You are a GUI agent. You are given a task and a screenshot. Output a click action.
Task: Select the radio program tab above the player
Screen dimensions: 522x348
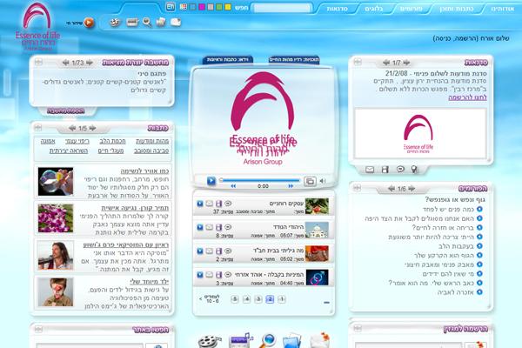[x=294, y=60]
